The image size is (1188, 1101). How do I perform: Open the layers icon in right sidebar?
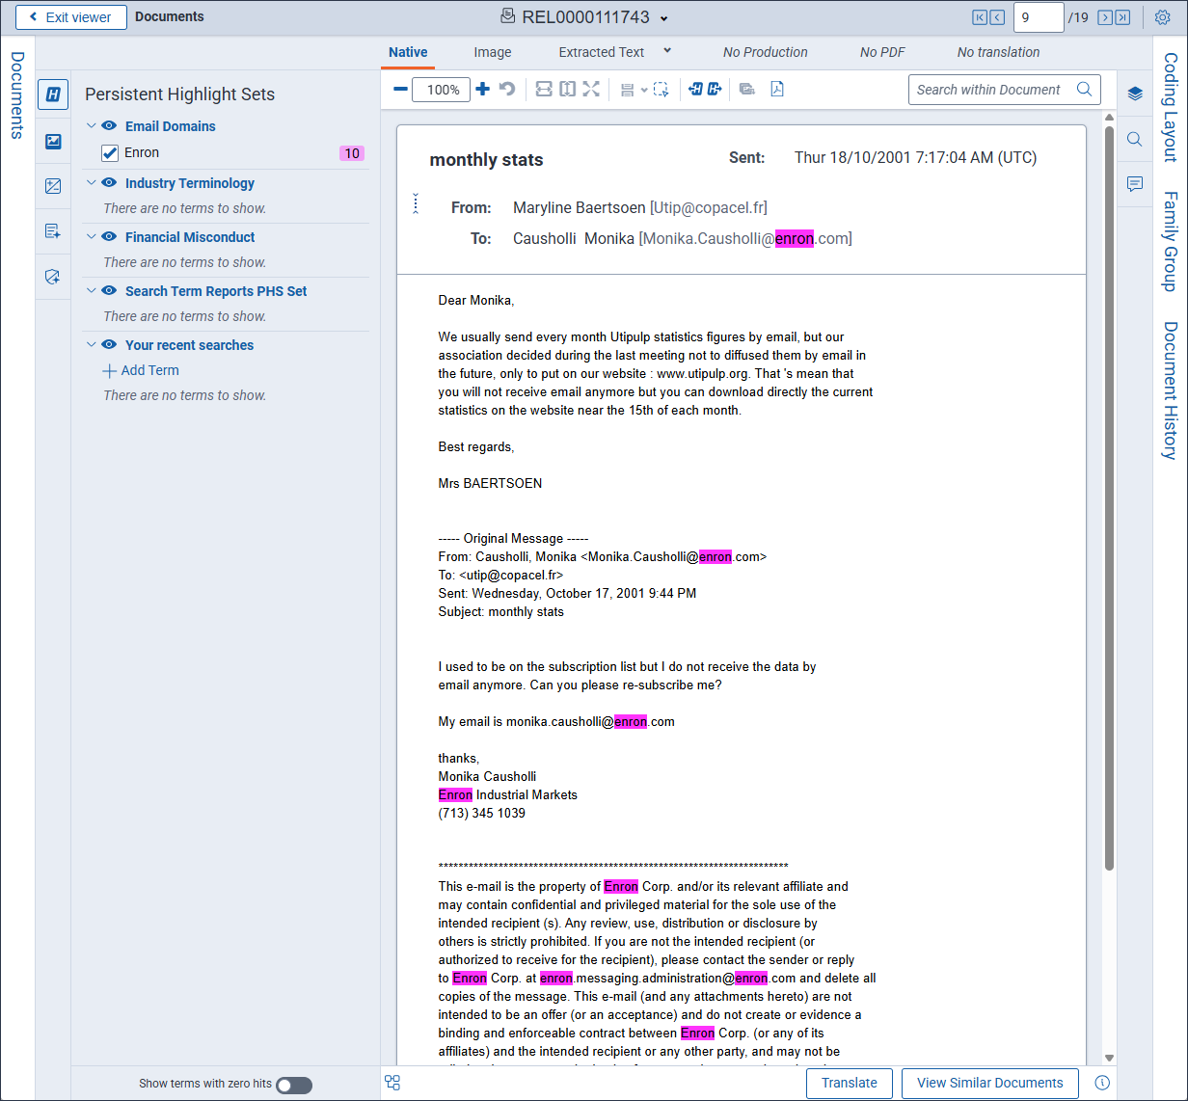[x=1135, y=94]
